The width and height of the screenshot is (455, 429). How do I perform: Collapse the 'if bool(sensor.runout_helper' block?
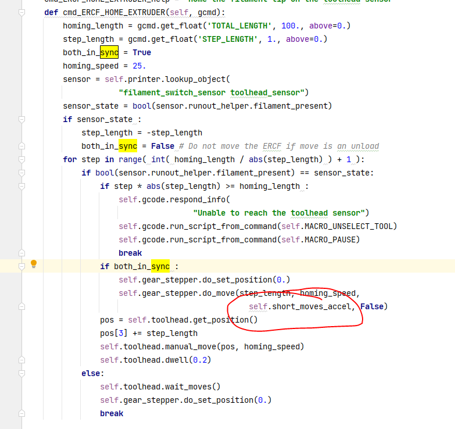22,173
